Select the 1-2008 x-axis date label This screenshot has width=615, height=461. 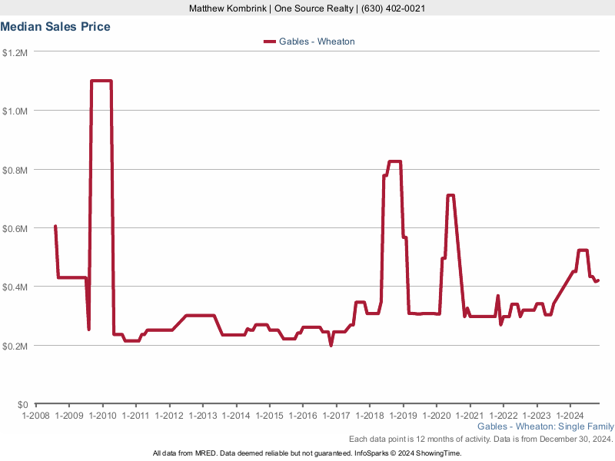[x=35, y=416]
